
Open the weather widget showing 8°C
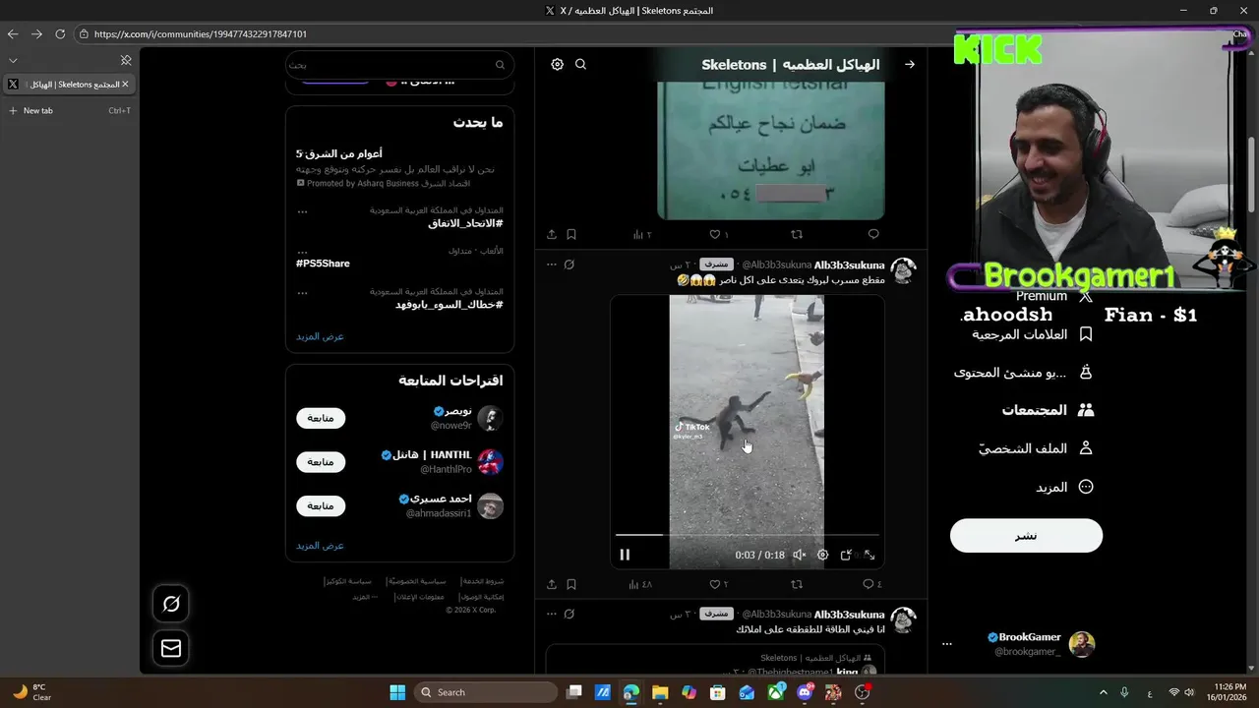point(32,692)
